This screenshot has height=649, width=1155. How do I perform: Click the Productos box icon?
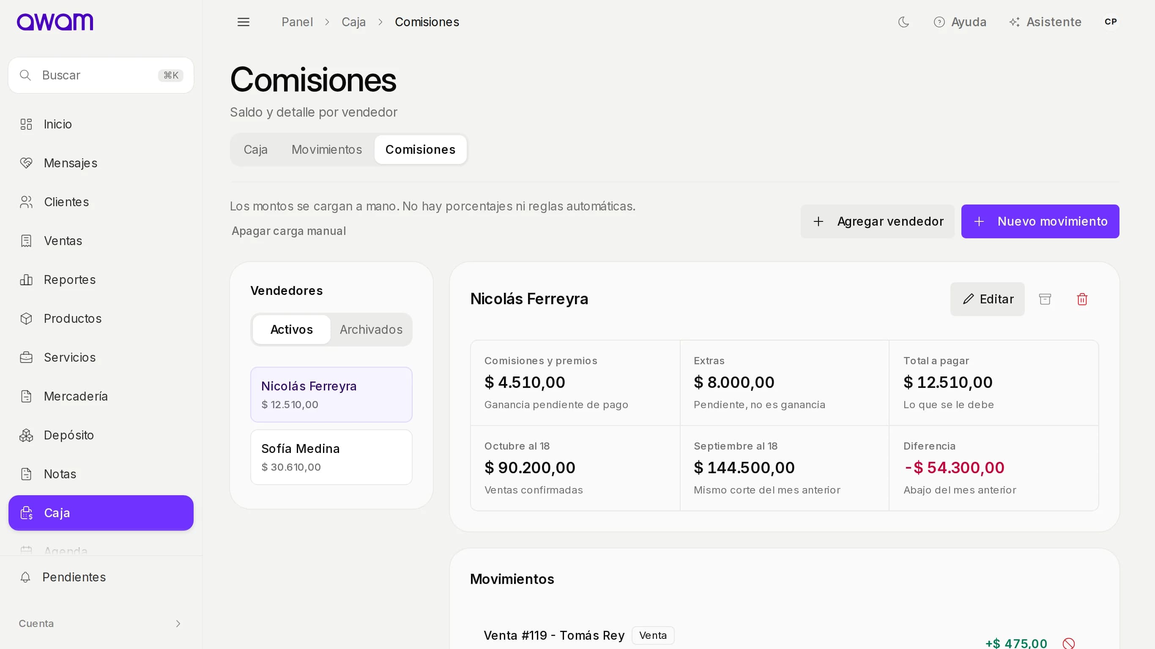(26, 319)
